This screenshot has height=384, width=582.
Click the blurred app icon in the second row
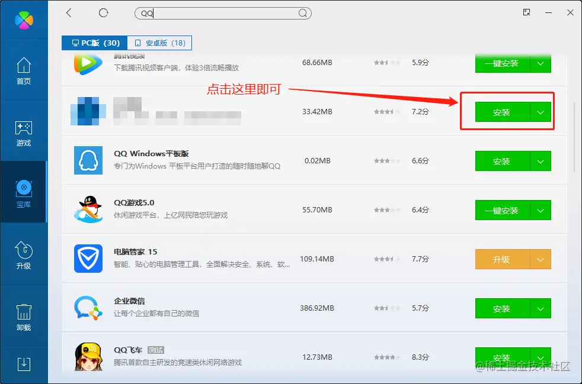coord(88,111)
